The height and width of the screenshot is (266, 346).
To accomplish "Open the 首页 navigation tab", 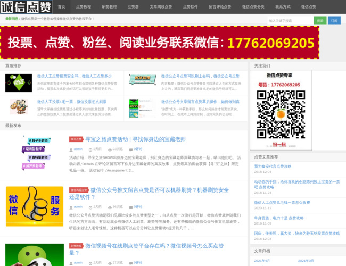I will tap(62, 7).
